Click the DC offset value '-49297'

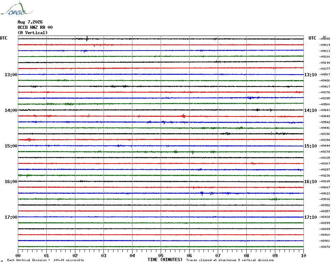pos(325,170)
